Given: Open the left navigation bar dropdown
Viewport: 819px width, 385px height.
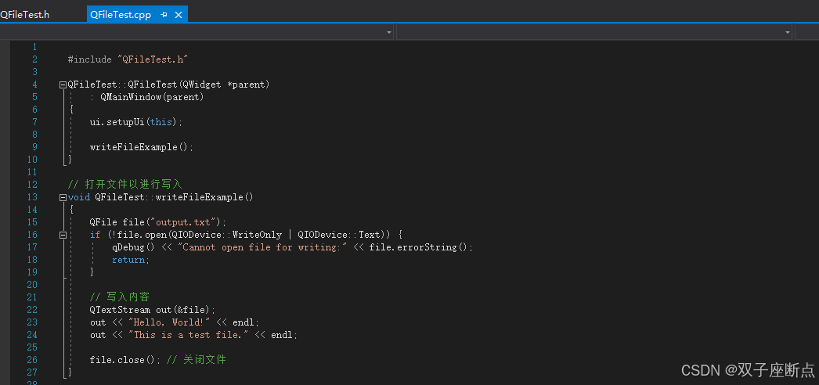Looking at the screenshot, I should click(x=389, y=32).
